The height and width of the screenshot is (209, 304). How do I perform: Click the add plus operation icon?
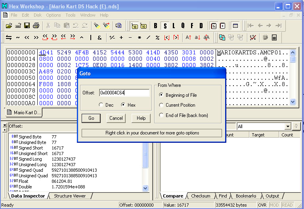121,37
